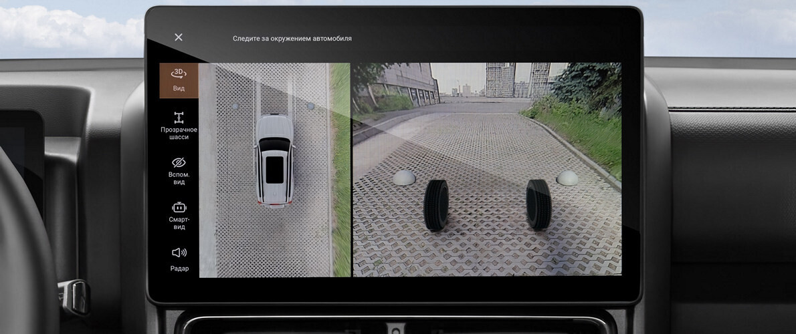Select the "Вспом. вид" text label

click(x=179, y=178)
